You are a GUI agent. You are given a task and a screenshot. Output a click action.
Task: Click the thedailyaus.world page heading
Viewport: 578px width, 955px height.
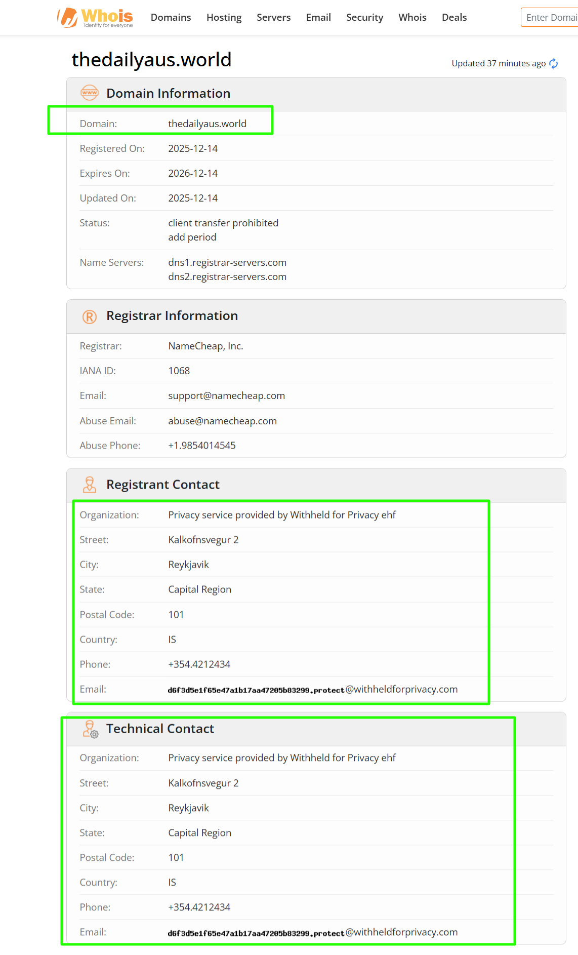tap(151, 60)
